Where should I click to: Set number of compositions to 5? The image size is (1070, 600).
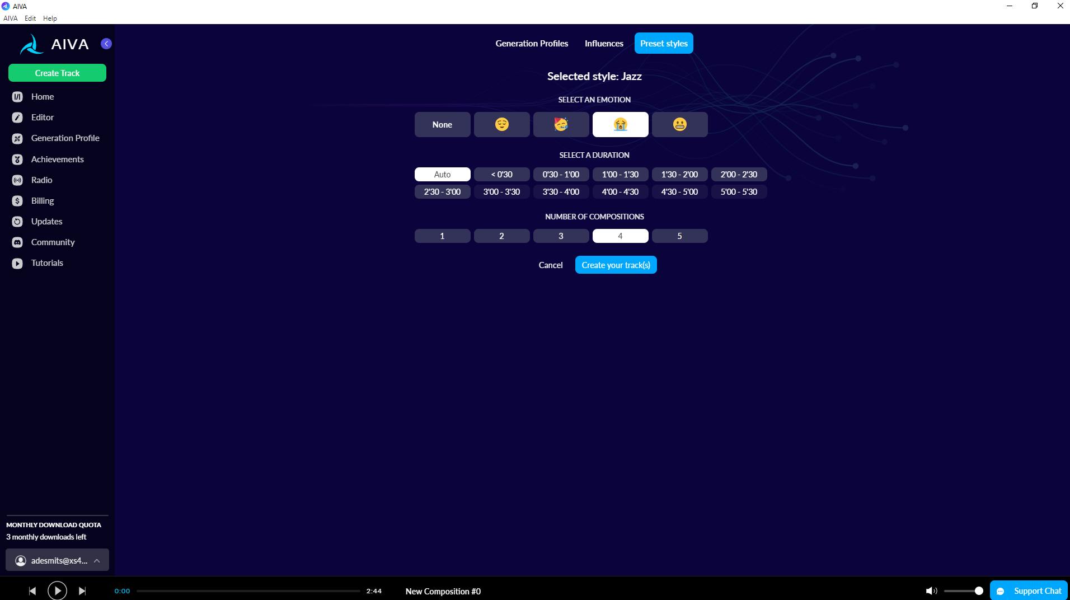pyautogui.click(x=679, y=236)
